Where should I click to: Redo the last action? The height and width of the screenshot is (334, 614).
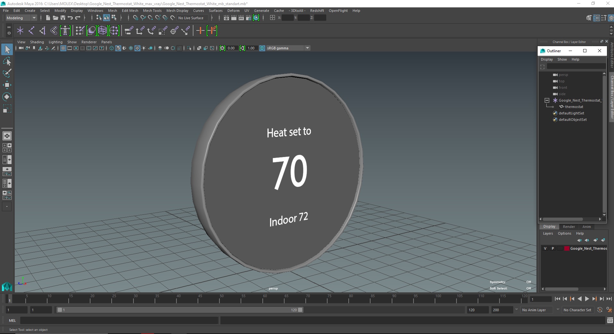click(x=78, y=18)
